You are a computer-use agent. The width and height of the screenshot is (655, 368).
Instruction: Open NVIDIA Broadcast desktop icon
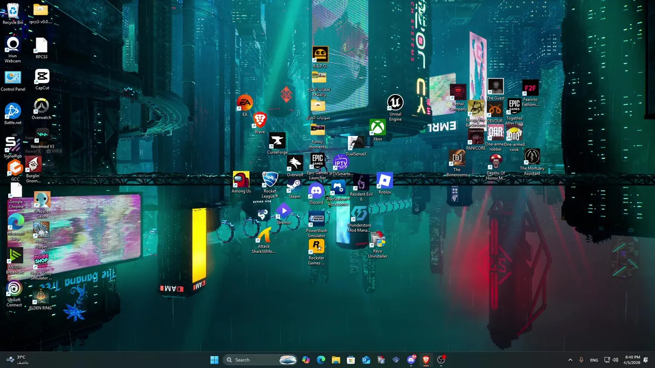tap(15, 262)
